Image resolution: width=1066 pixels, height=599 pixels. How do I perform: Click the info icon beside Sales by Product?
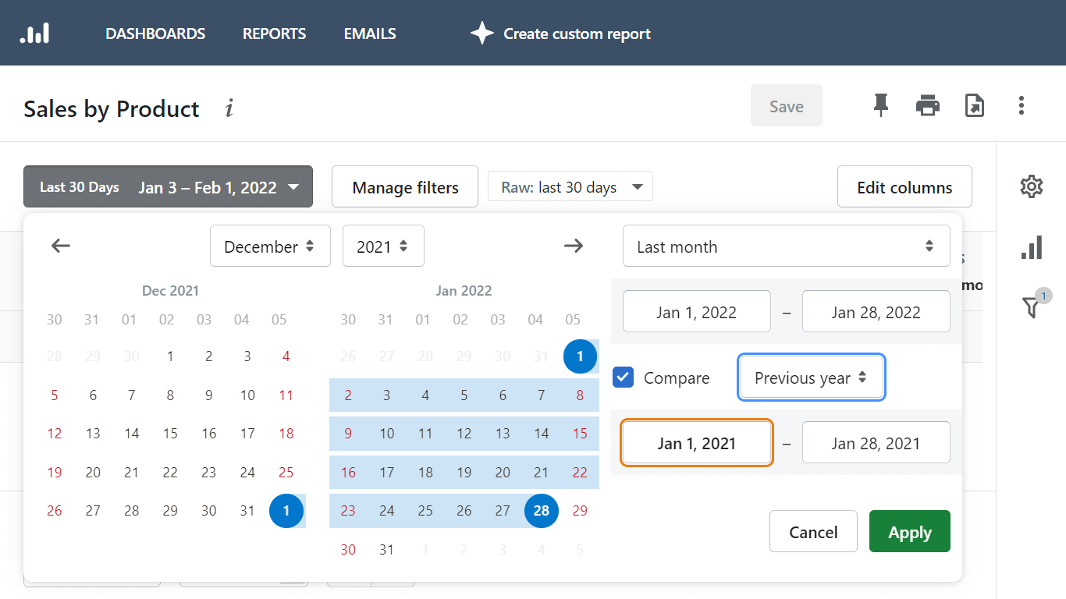[x=229, y=109]
